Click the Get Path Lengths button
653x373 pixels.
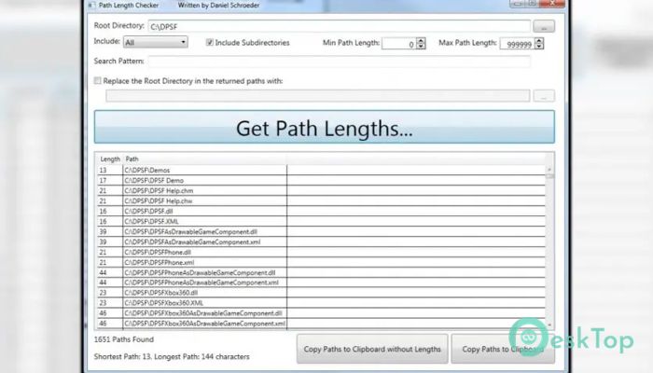click(325, 127)
